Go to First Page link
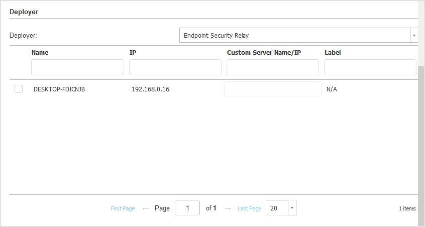Screen dimensions: 425x227 pyautogui.click(x=123, y=208)
